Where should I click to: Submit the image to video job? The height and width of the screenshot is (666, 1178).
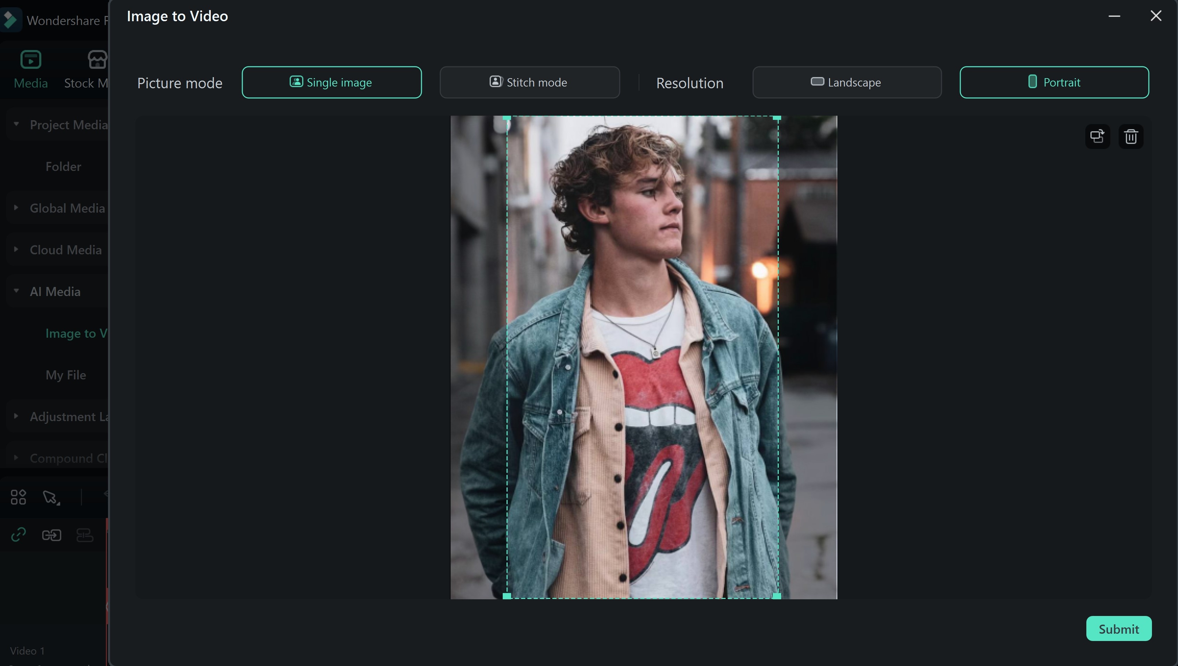pyautogui.click(x=1119, y=628)
